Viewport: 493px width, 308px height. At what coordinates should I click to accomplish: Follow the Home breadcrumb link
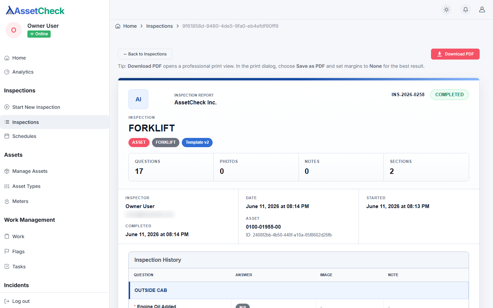pyautogui.click(x=130, y=26)
